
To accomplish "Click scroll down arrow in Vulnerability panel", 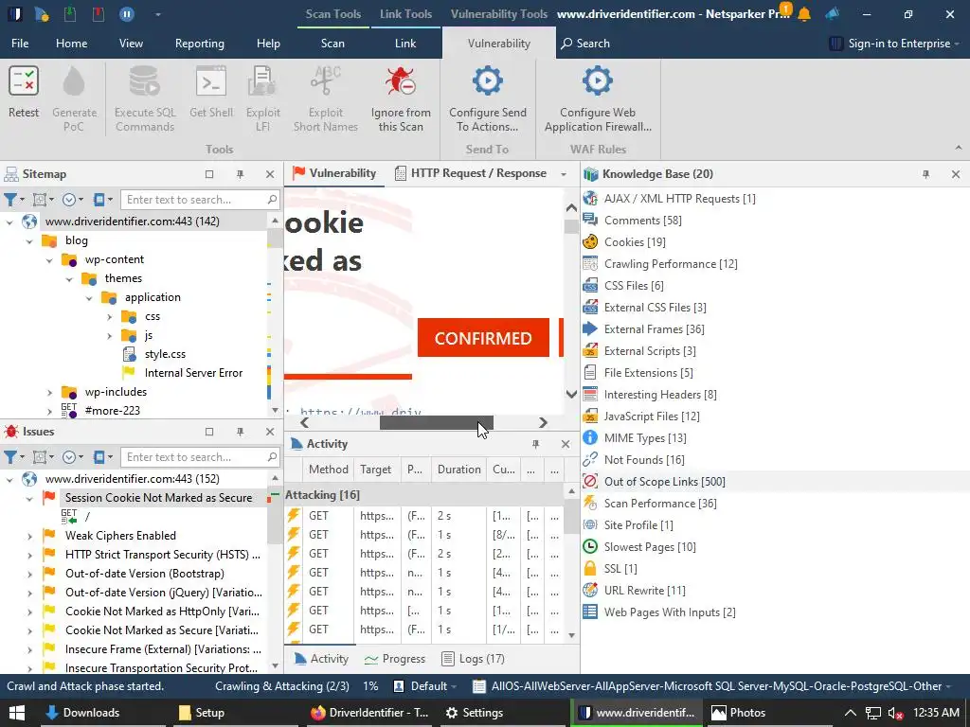I will click(571, 395).
